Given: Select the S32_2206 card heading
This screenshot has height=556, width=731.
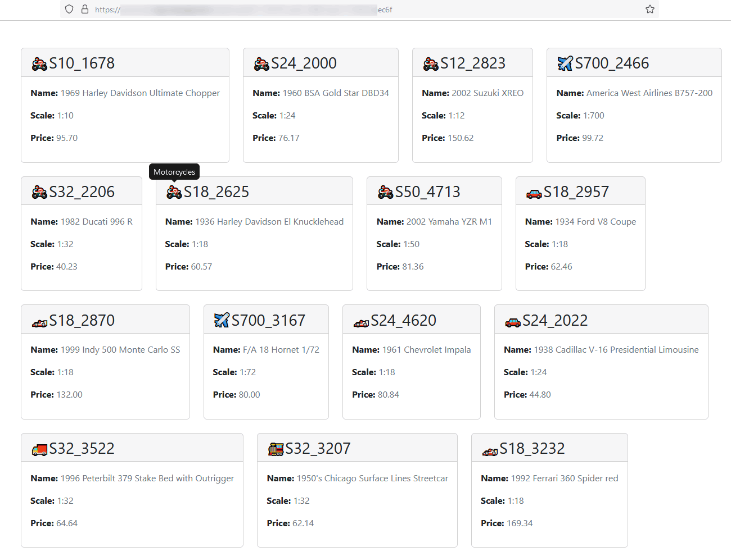Looking at the screenshot, I should tap(82, 192).
